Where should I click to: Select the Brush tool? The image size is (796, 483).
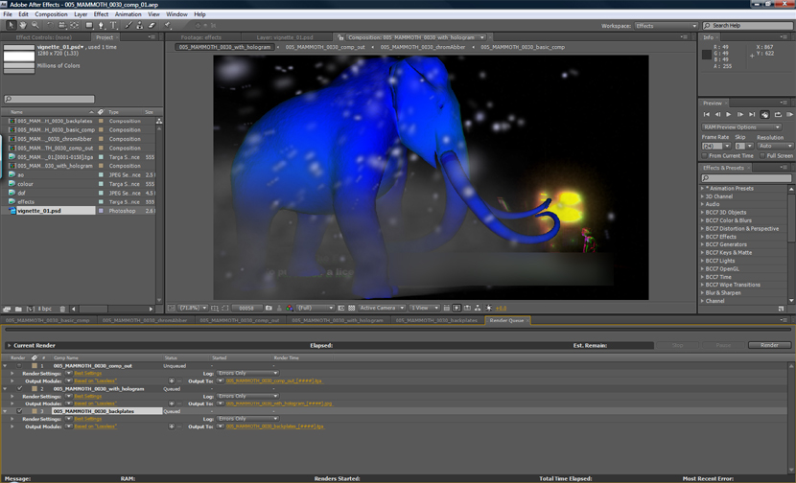(x=128, y=25)
